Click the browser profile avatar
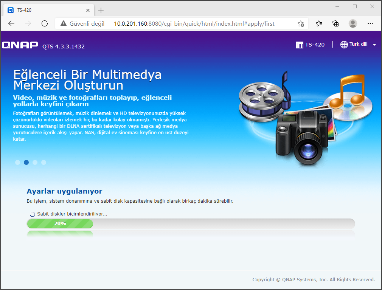Viewport: 382px width, 290px height. pyautogui.click(x=353, y=23)
